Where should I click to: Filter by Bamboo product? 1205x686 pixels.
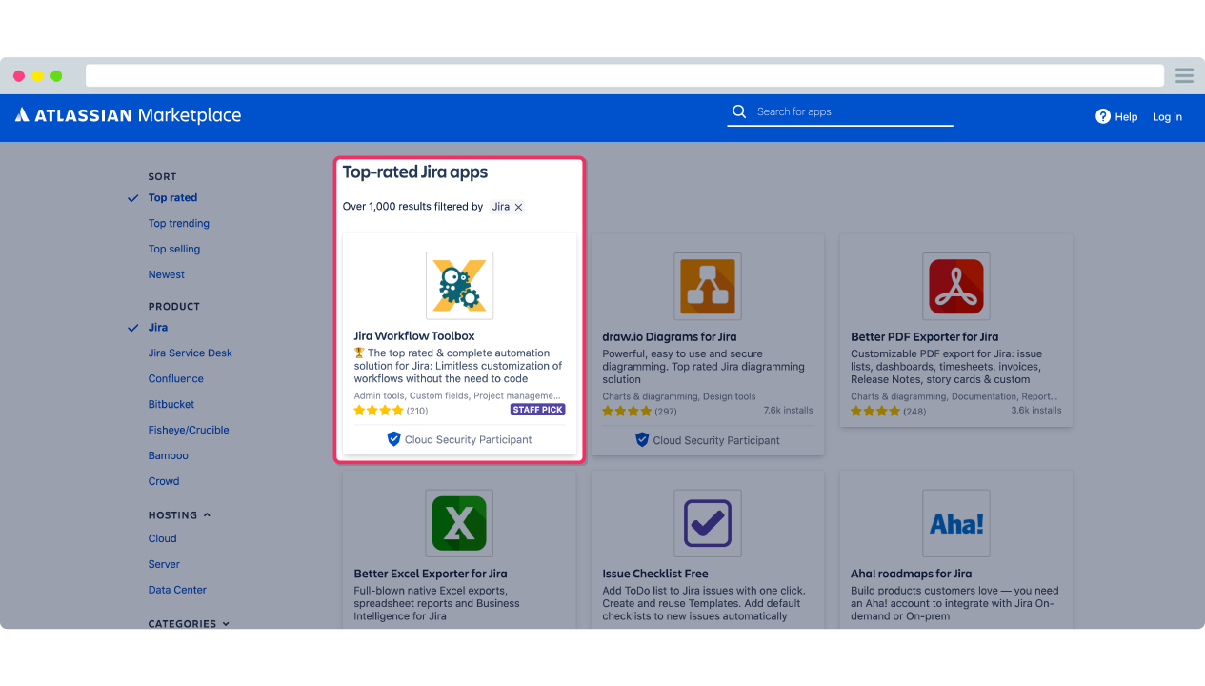coord(169,456)
